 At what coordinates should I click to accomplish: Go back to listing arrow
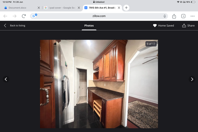point(5,25)
